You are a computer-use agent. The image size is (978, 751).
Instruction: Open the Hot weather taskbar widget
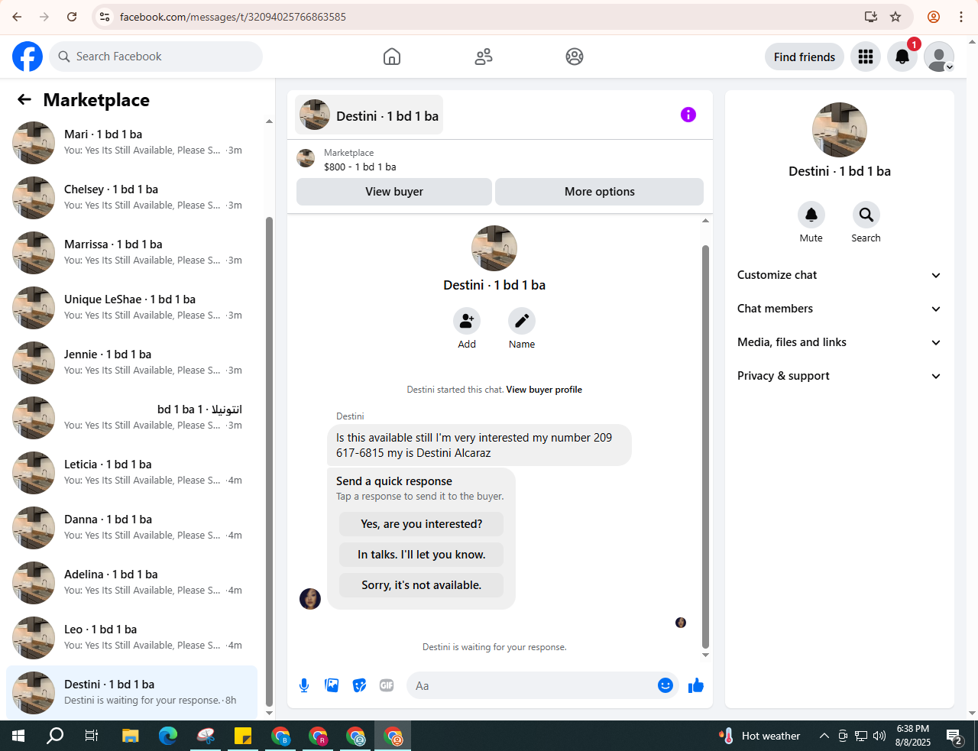click(x=759, y=736)
